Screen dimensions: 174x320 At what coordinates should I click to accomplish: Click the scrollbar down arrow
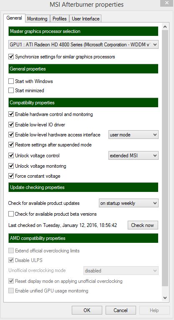[x=165, y=298]
